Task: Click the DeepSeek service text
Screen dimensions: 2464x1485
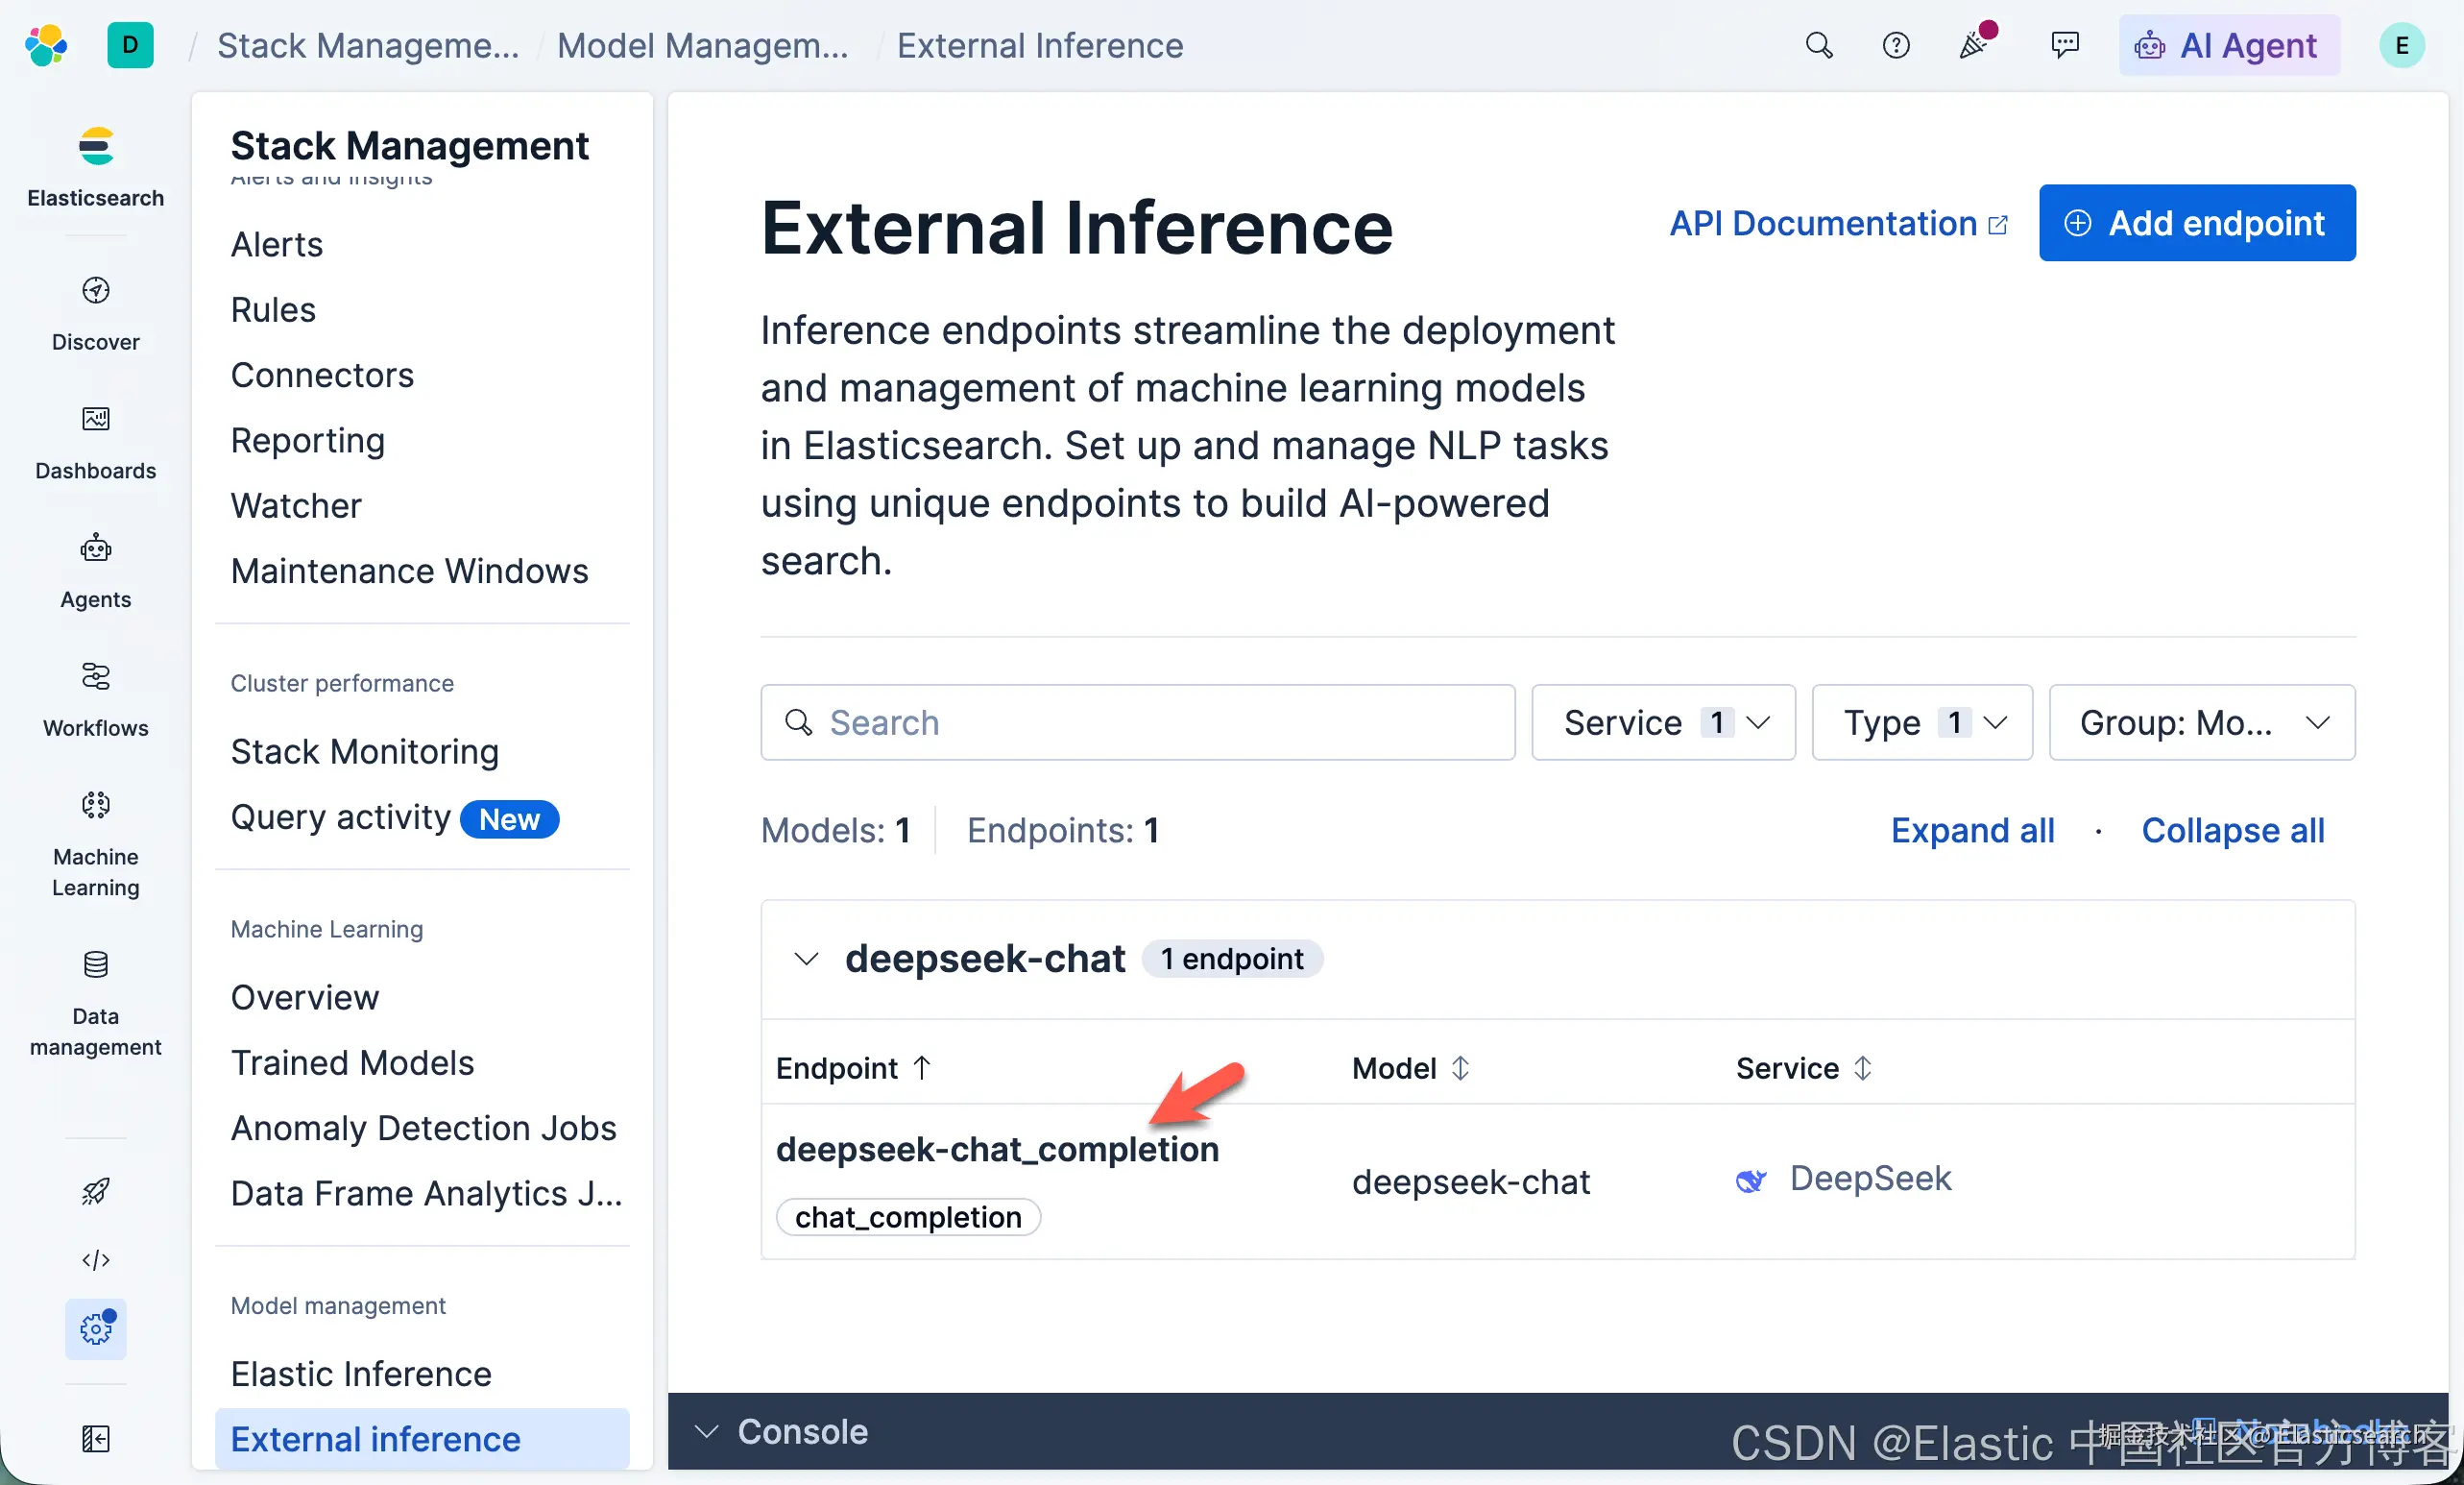Action: (x=1870, y=1179)
